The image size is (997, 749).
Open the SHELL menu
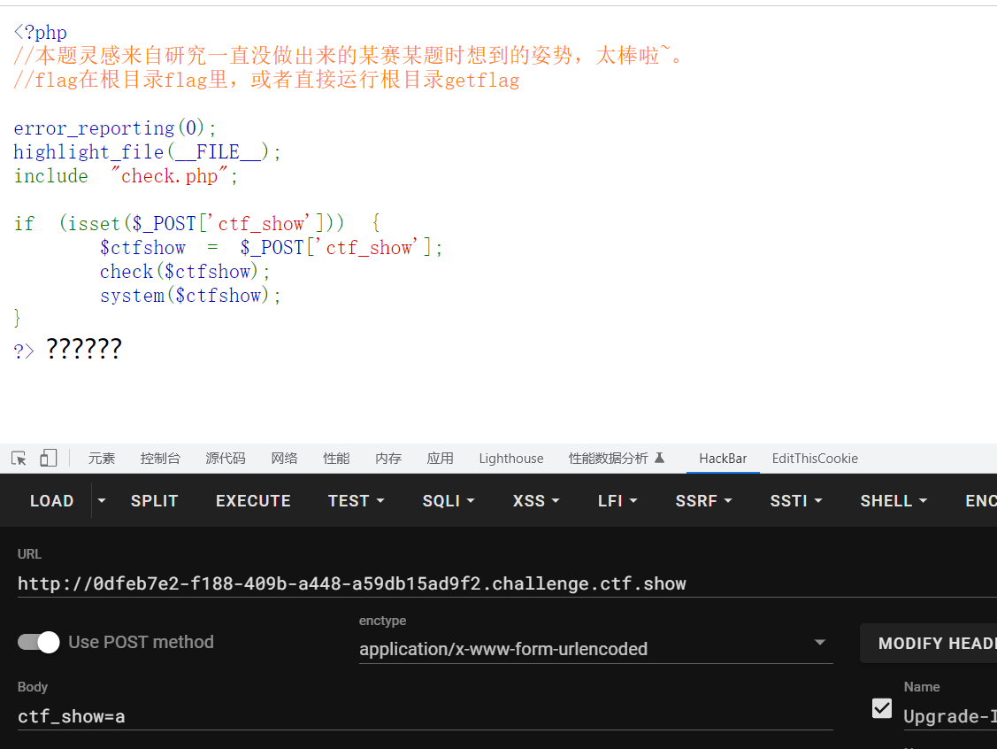893,500
